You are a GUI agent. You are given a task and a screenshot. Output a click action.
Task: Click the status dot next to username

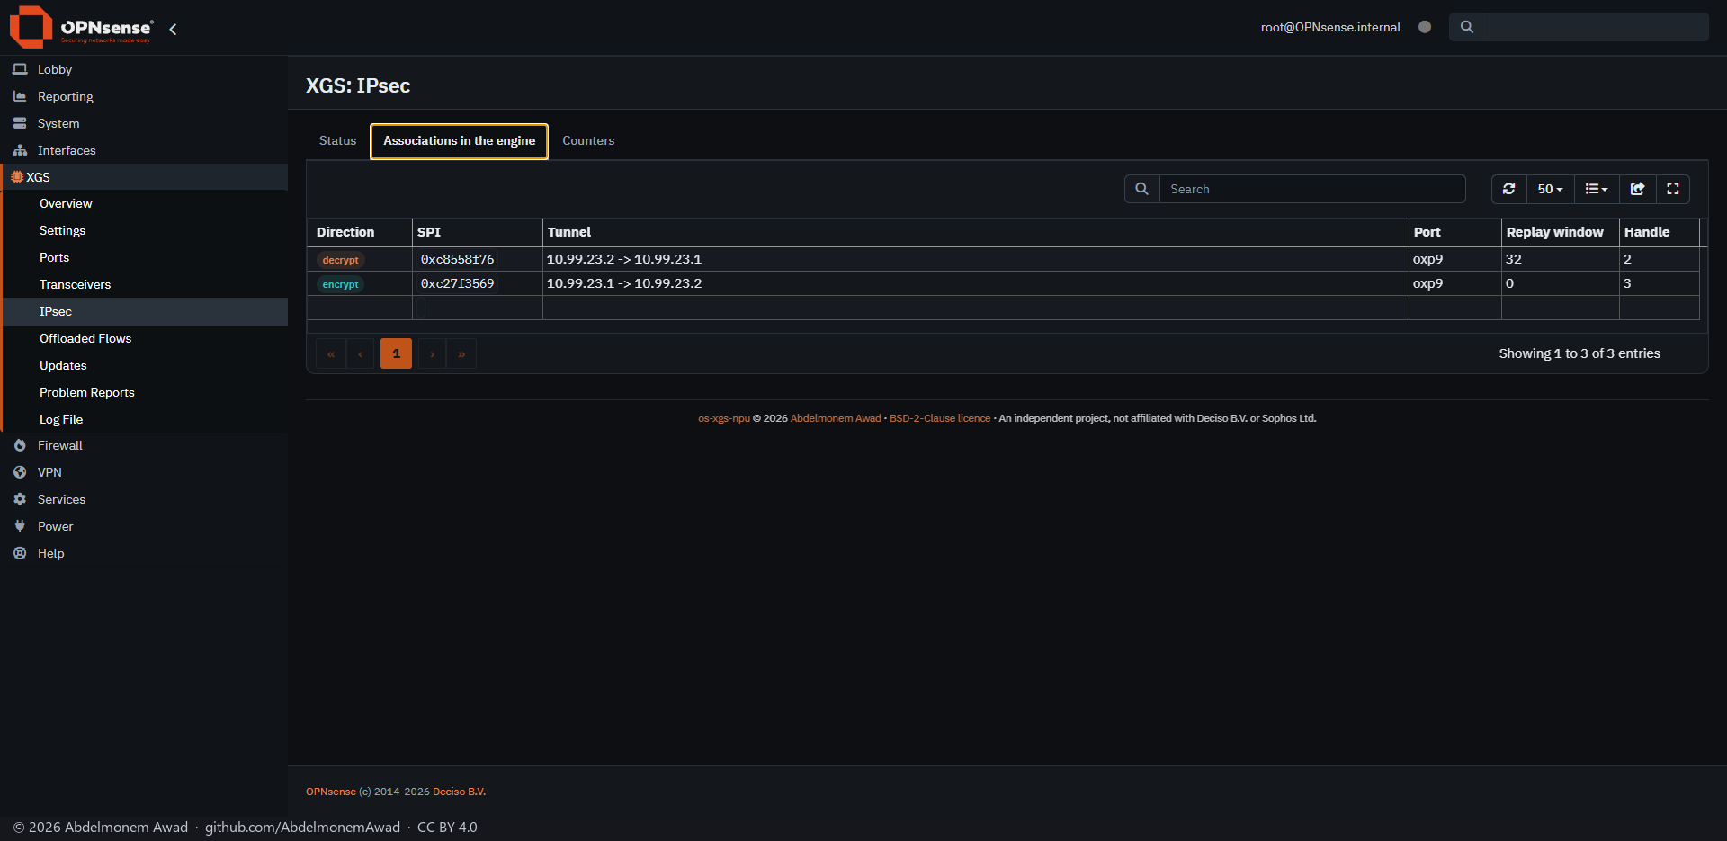coord(1425,27)
